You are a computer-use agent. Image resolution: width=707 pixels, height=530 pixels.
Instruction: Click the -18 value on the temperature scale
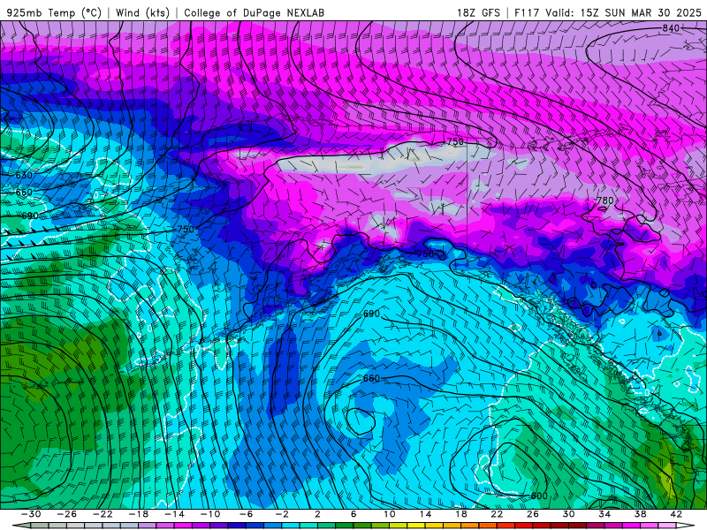tap(139, 514)
